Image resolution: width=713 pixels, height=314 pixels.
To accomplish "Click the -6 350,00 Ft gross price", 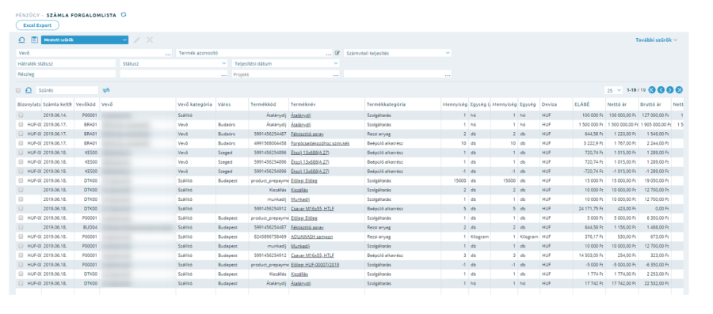I will [x=658, y=264].
